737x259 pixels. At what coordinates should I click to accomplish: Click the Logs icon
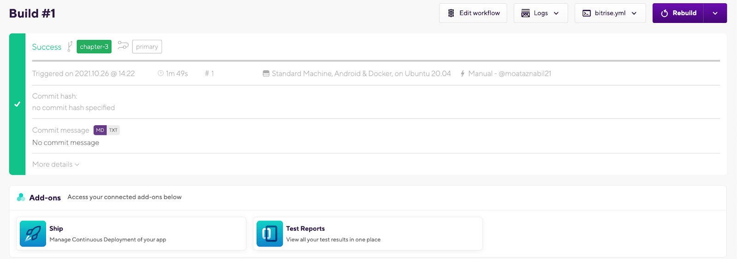(526, 13)
